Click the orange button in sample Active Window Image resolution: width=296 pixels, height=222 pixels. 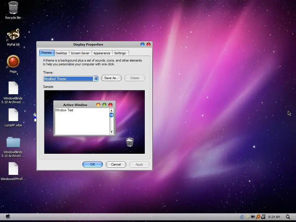(98, 105)
